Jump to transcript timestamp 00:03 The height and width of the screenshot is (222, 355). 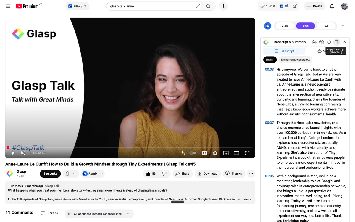tap(269, 70)
